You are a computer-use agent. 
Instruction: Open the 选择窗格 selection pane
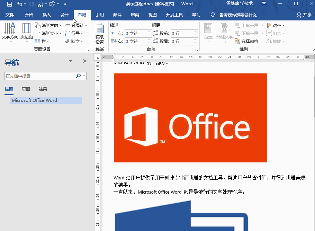(x=246, y=42)
